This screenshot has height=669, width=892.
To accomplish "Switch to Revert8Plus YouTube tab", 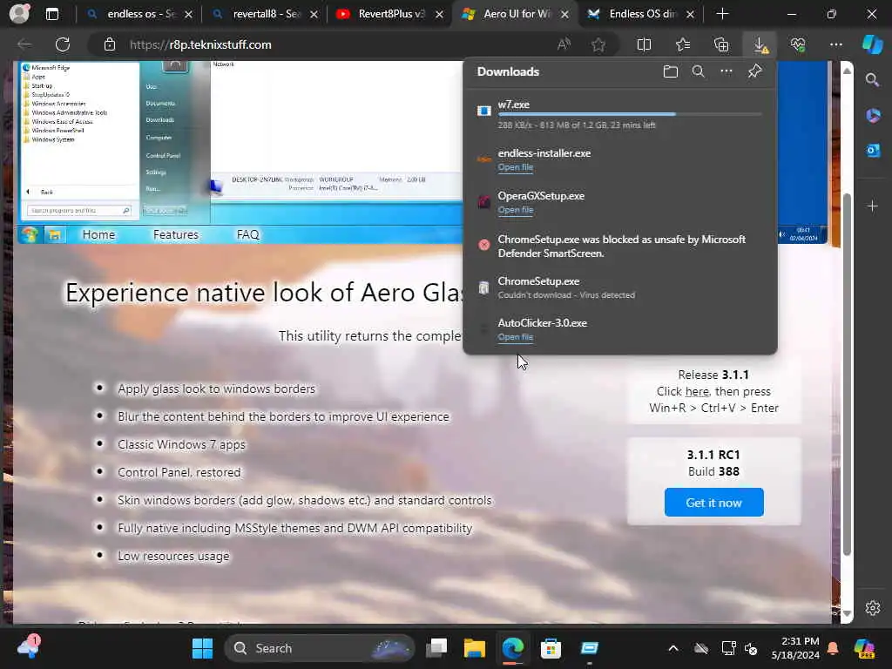I will [389, 14].
